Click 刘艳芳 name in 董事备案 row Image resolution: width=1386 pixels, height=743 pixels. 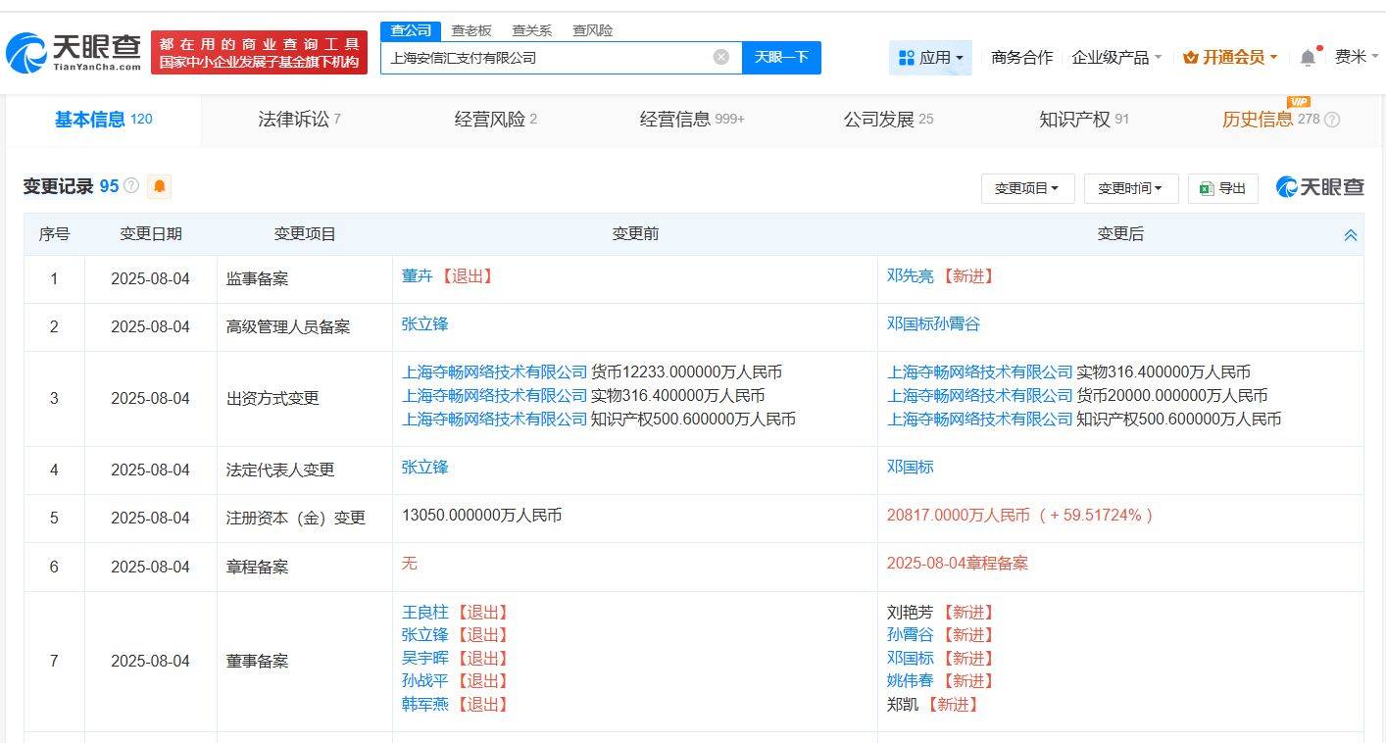click(911, 613)
